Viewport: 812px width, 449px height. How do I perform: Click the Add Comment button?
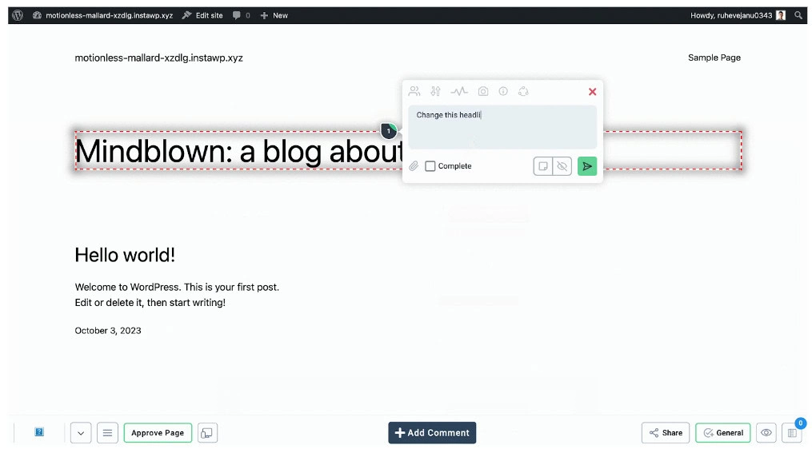click(x=432, y=433)
